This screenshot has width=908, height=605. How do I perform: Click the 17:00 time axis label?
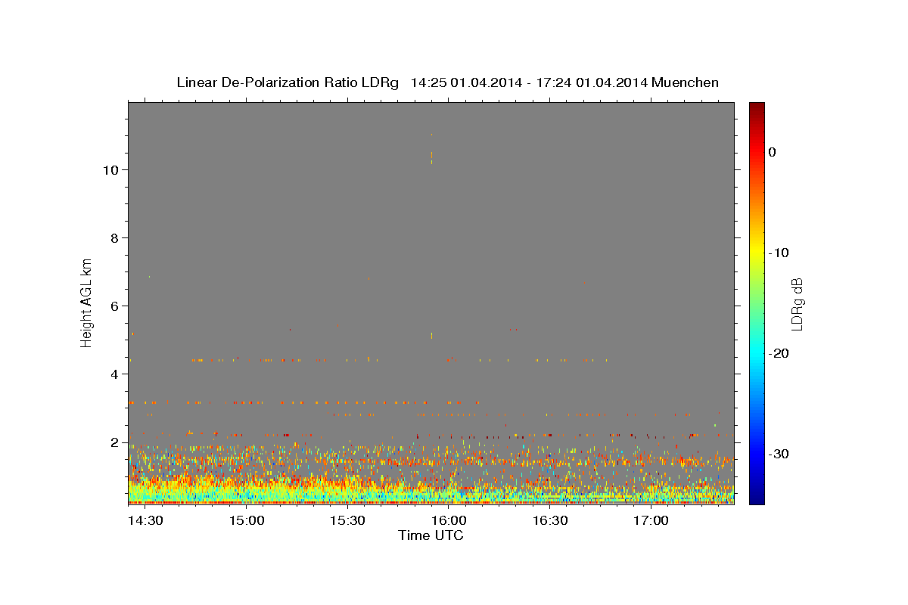pyautogui.click(x=650, y=521)
